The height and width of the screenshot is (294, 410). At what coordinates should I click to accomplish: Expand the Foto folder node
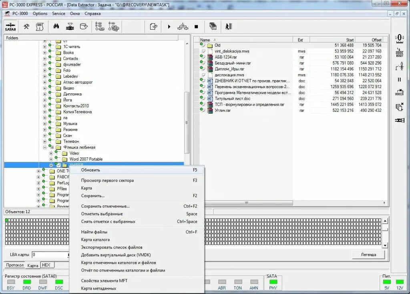pyautogui.click(x=45, y=70)
